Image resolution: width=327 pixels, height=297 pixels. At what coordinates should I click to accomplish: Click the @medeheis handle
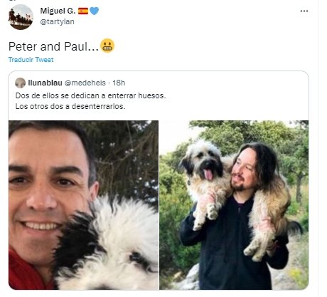(85, 83)
